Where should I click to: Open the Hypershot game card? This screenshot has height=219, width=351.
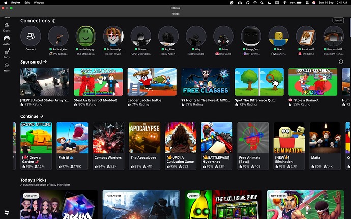click(217, 146)
